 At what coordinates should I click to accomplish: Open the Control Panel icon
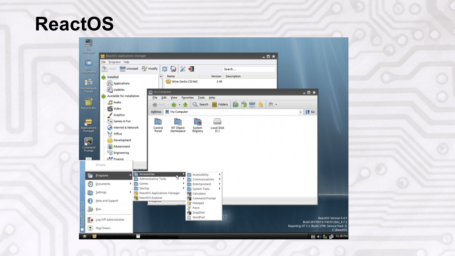(x=158, y=125)
